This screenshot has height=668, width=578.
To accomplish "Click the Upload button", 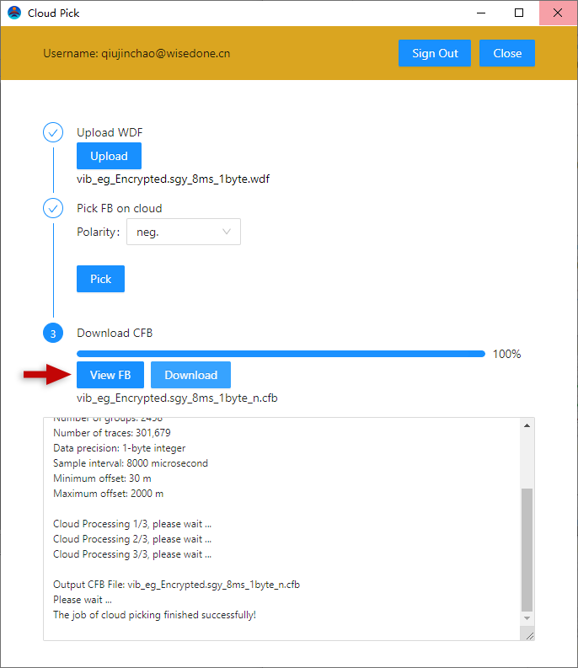I will click(109, 156).
